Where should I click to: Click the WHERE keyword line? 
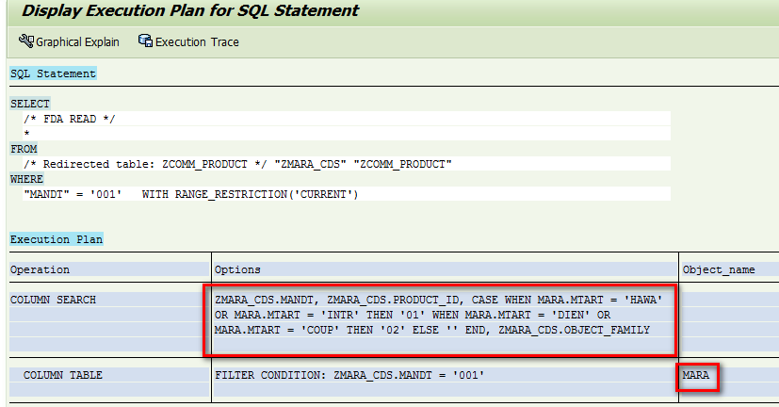(26, 179)
